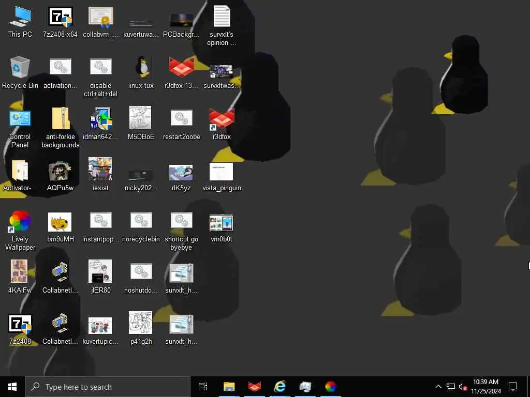The width and height of the screenshot is (530, 397).
Task: Click the muted volume tray icon
Action: tap(463, 387)
